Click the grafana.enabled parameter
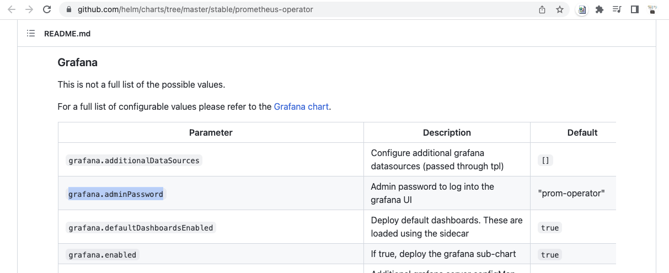The image size is (669, 273). pos(102,255)
